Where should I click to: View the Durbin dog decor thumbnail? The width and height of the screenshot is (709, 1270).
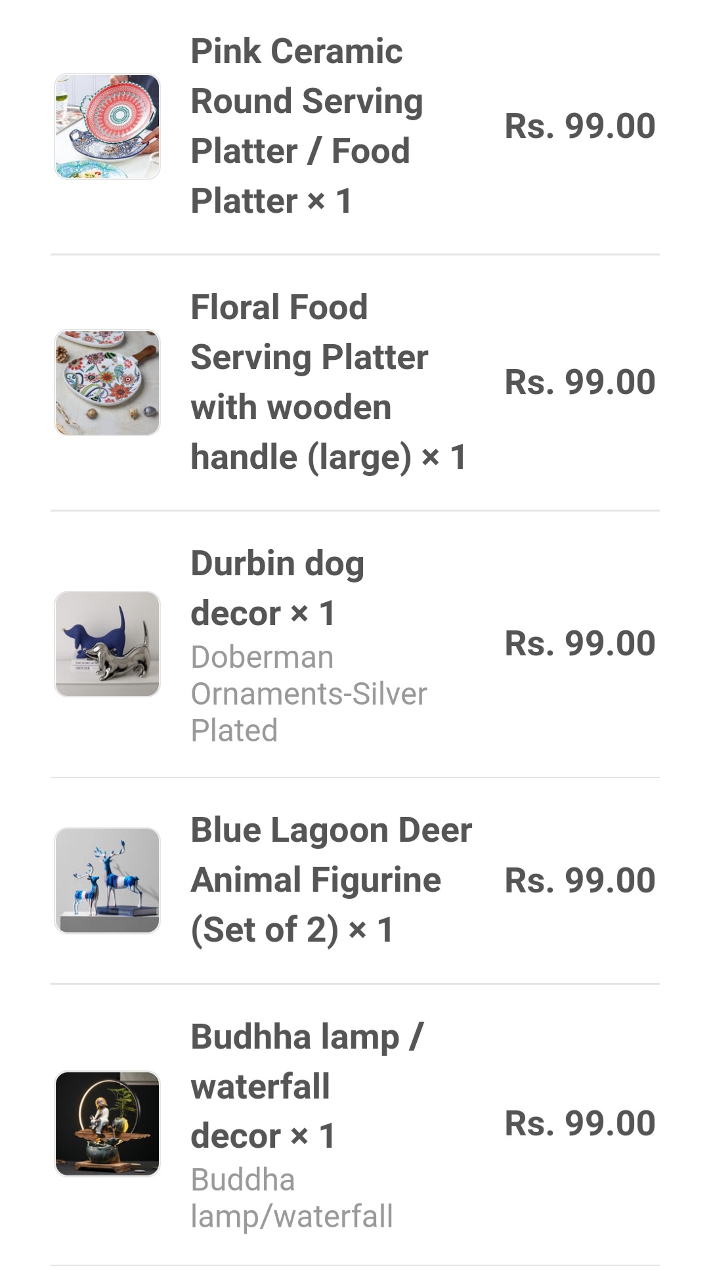(107, 644)
